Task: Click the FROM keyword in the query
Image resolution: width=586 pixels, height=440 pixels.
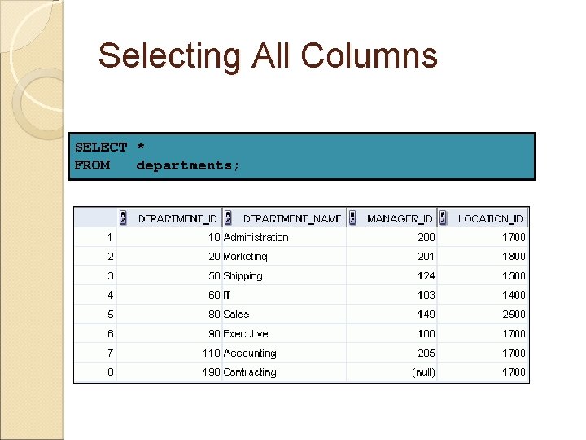Action: click(x=92, y=165)
